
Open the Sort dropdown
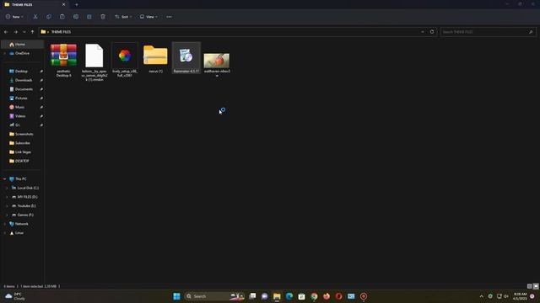click(123, 17)
